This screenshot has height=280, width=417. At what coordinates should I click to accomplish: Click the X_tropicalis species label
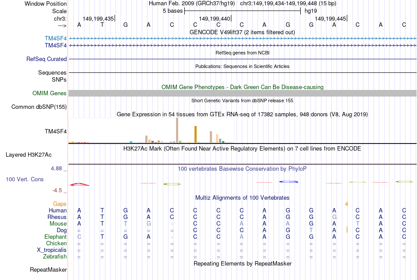pos(52,250)
